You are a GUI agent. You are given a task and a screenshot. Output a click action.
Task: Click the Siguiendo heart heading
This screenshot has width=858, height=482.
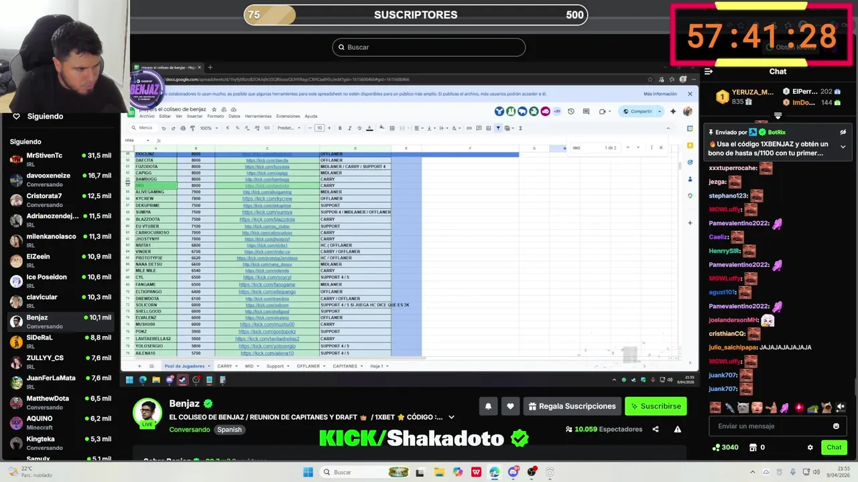(38, 116)
